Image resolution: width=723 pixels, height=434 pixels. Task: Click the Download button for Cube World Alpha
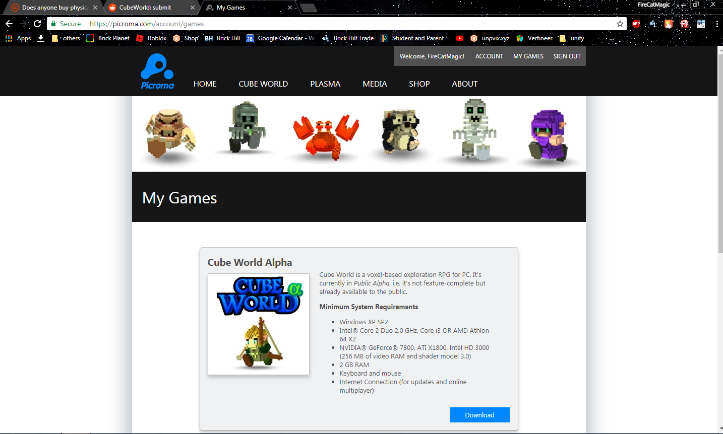tap(479, 414)
